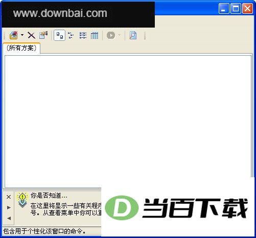Click the 你是否知道... tip heading
Viewport: 256px width, 238px height.
point(49,196)
